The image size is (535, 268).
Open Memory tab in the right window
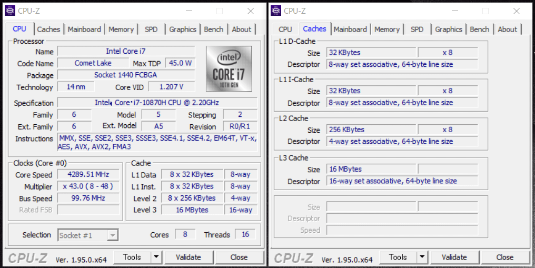387,29
